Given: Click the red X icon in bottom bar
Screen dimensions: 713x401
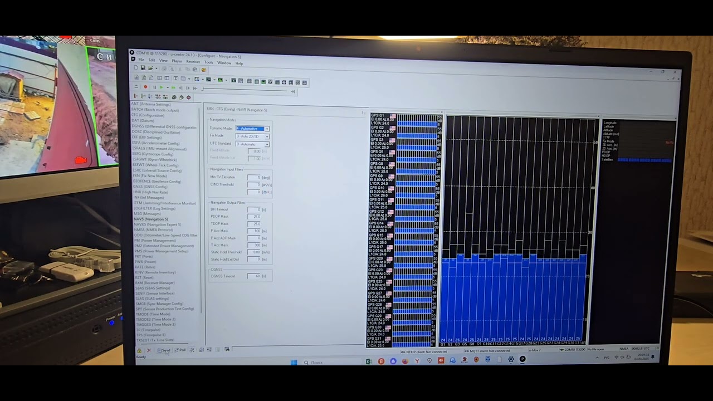Looking at the screenshot, I should (148, 350).
